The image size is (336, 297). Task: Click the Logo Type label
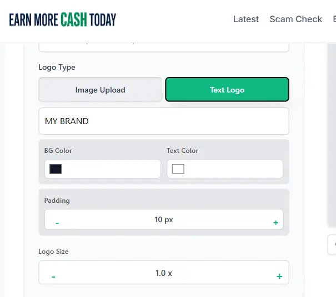[57, 67]
